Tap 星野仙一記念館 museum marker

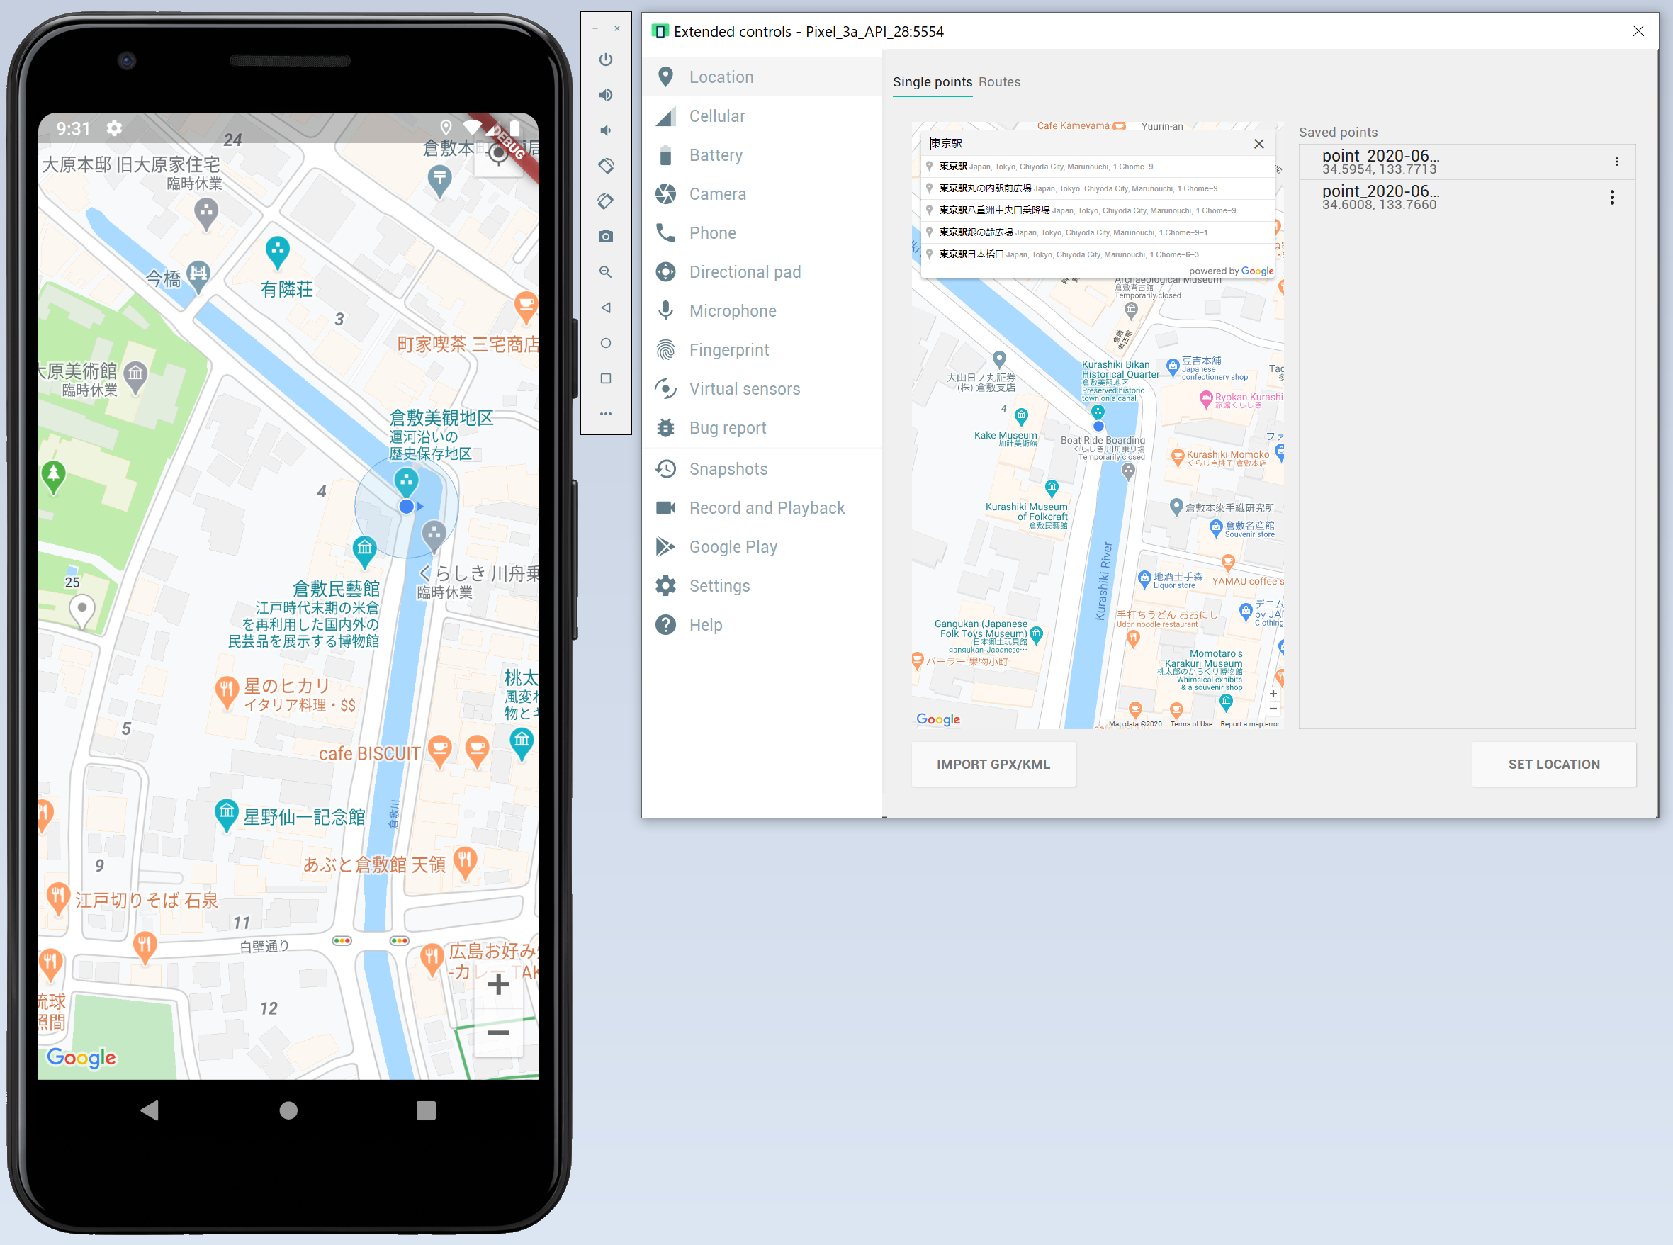[x=226, y=815]
